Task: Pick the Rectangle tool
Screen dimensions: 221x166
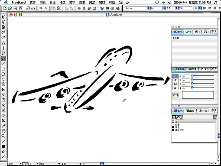Action: point(3,69)
